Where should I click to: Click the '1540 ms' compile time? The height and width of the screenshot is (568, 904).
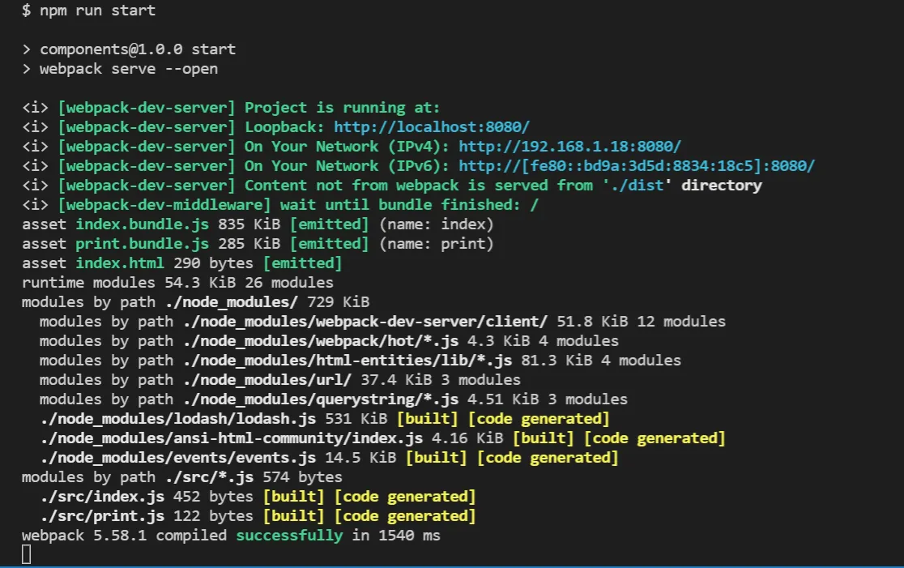409,536
